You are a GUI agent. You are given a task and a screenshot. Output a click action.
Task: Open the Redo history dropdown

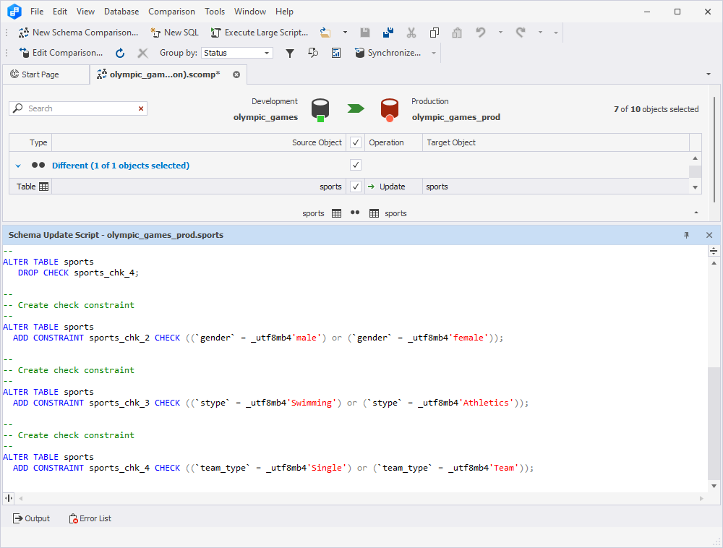point(540,33)
